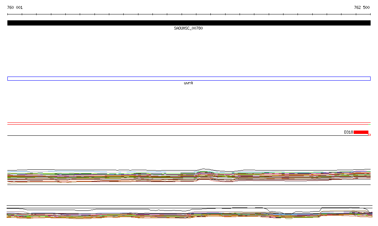Click the SAOUHSC_00780 black gene bar
This screenshot has width=378, height=226.
189,23
